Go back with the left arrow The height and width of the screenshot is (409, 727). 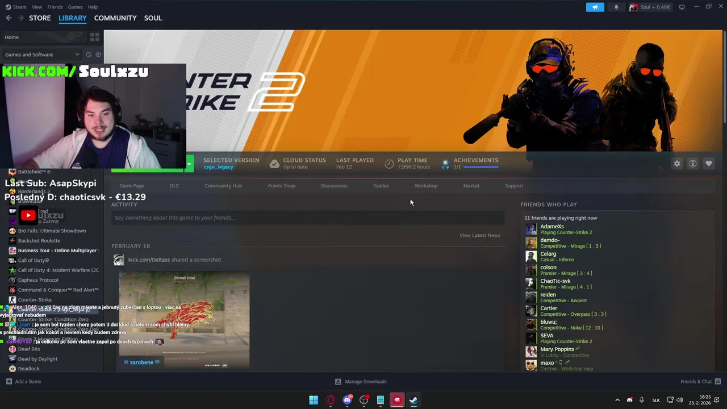(9, 18)
